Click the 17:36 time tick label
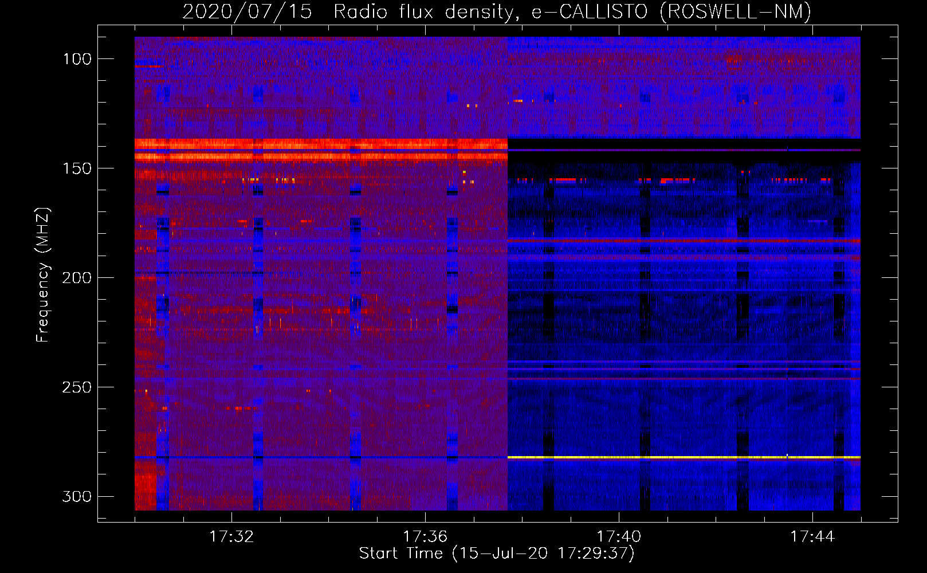This screenshot has height=573, width=927. pyautogui.click(x=425, y=537)
